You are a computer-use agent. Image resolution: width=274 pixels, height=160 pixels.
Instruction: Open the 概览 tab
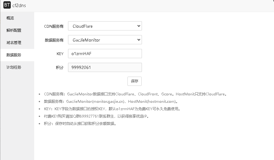coord(10,18)
